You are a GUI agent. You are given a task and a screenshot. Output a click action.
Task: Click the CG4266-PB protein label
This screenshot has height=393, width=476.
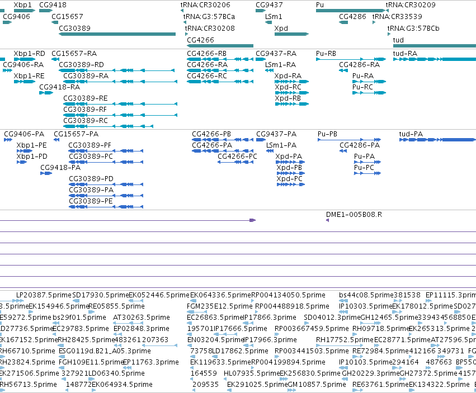tap(211, 134)
